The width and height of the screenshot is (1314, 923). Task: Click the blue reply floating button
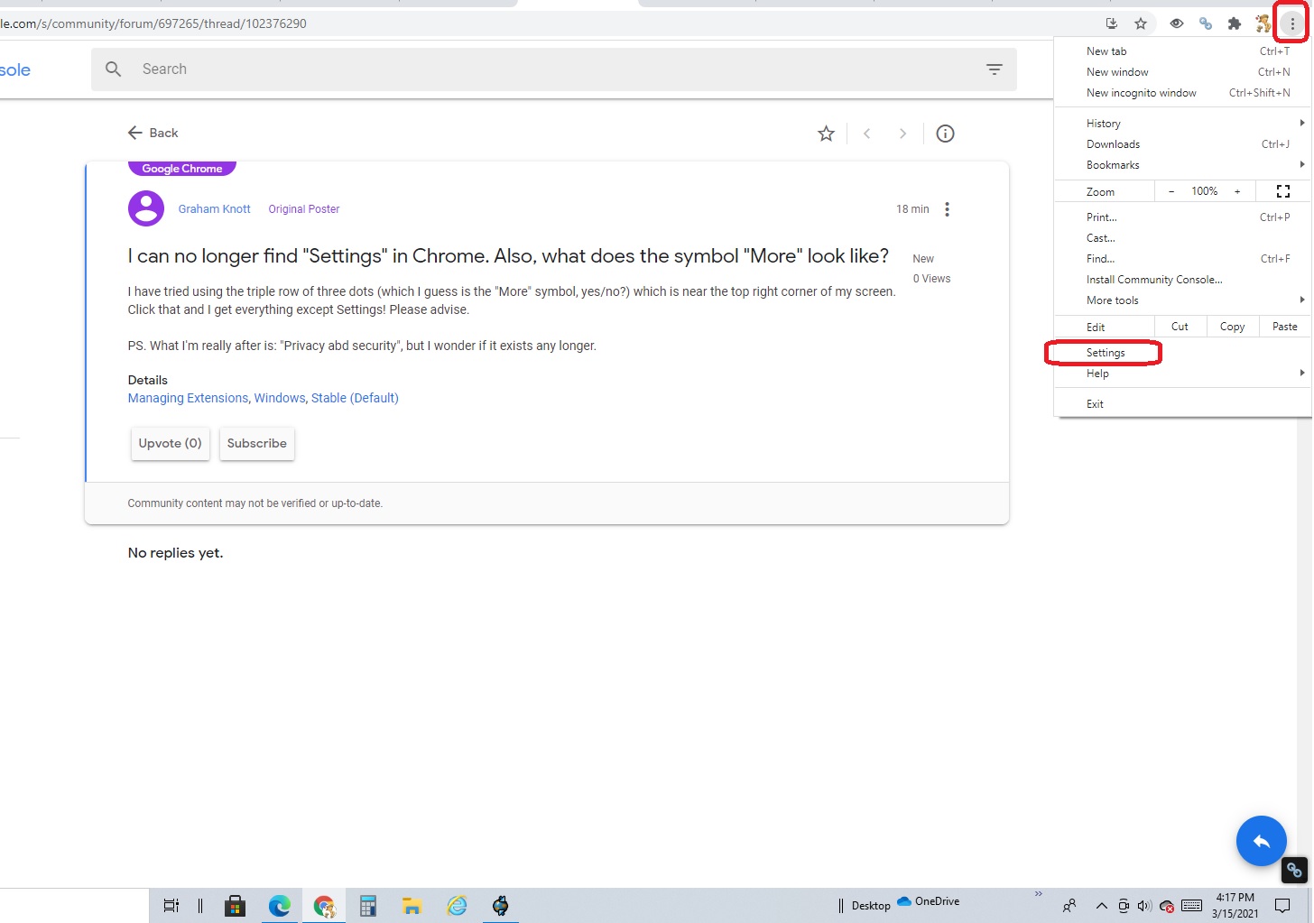click(1261, 841)
